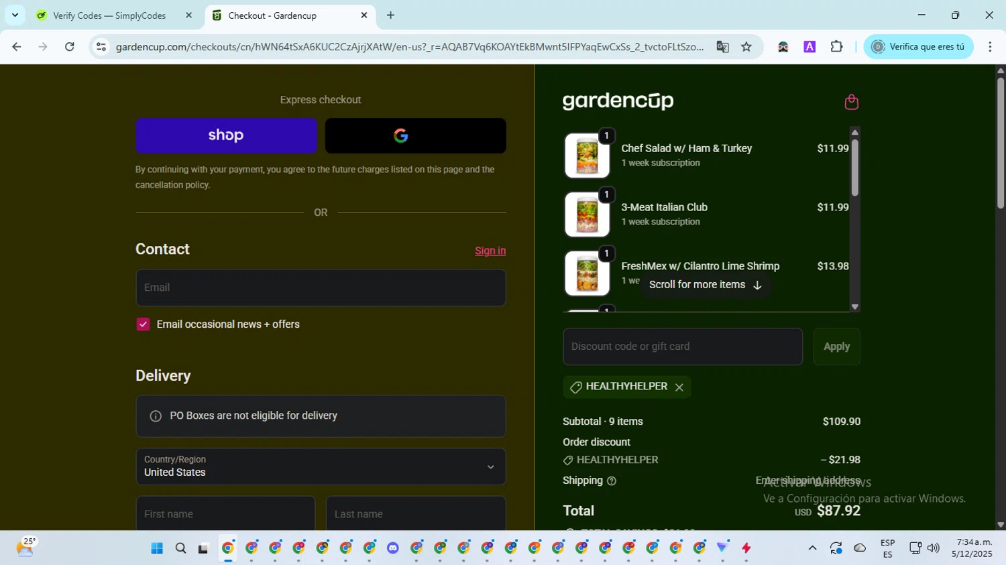
Task: Click the PO Boxes info icon
Action: [x=156, y=416]
